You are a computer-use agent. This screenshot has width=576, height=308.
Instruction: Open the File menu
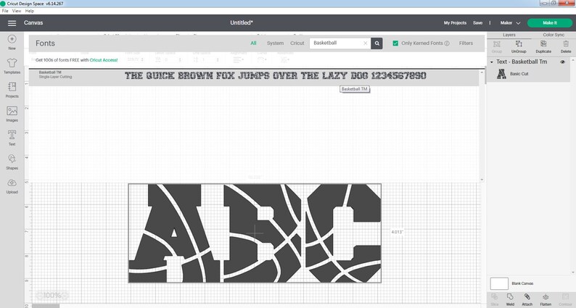click(x=5, y=11)
